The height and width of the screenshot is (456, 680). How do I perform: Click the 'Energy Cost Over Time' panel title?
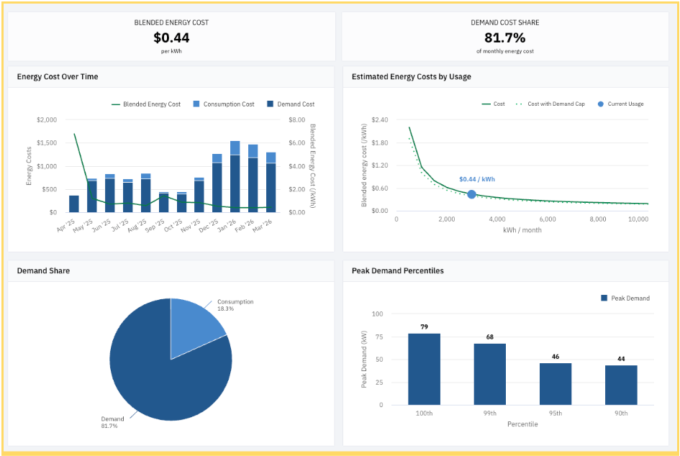coord(58,77)
